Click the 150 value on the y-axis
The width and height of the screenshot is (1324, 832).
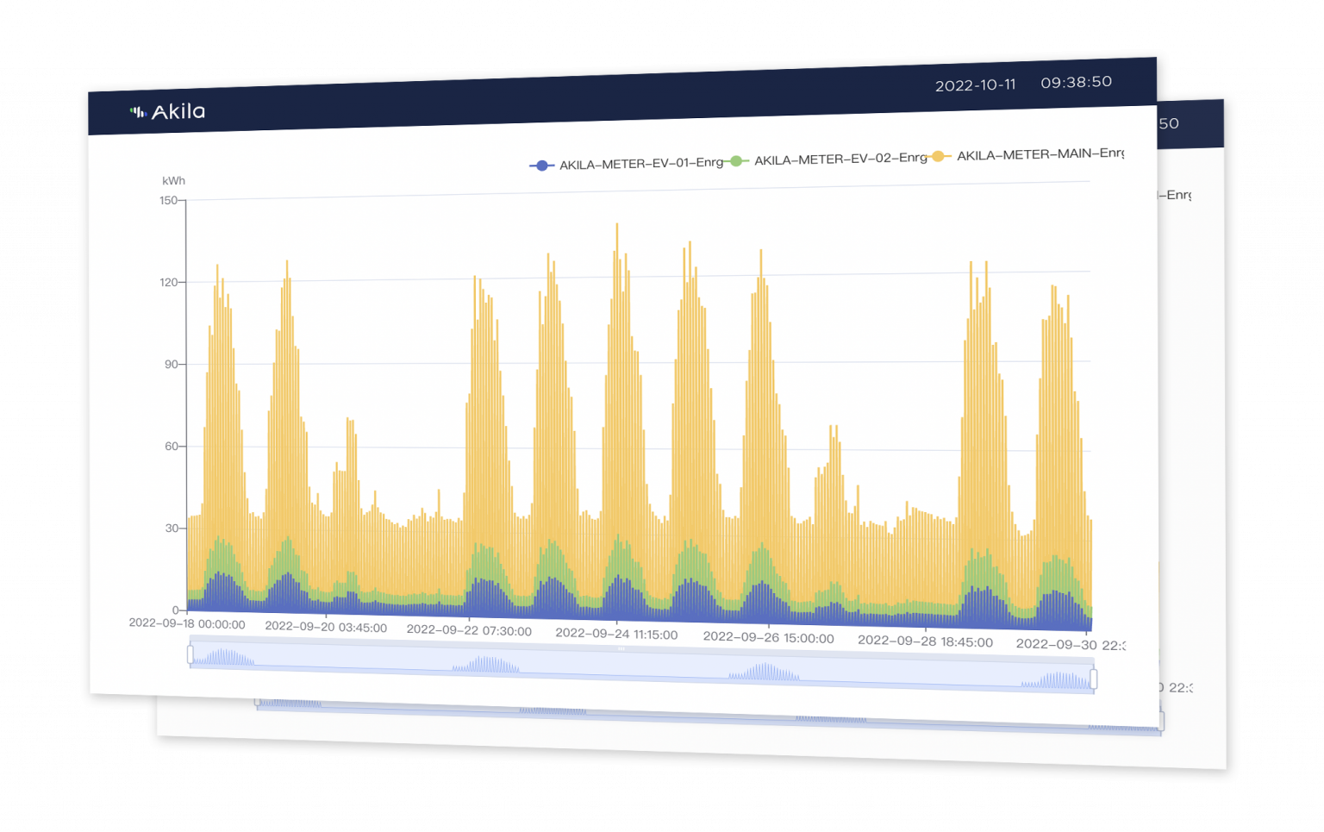click(x=168, y=200)
